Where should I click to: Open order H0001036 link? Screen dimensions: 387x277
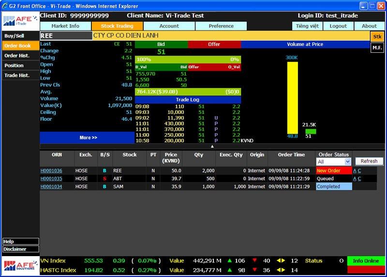51,170
